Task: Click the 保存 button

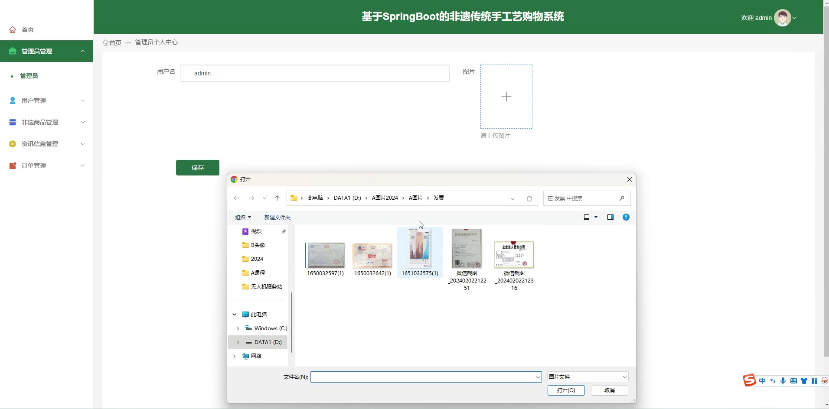Action: tap(197, 168)
